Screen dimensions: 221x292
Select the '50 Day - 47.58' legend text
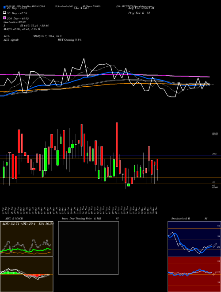click(x=17, y=13)
